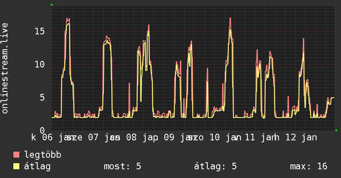Click the 07 jan date label

click(104, 137)
